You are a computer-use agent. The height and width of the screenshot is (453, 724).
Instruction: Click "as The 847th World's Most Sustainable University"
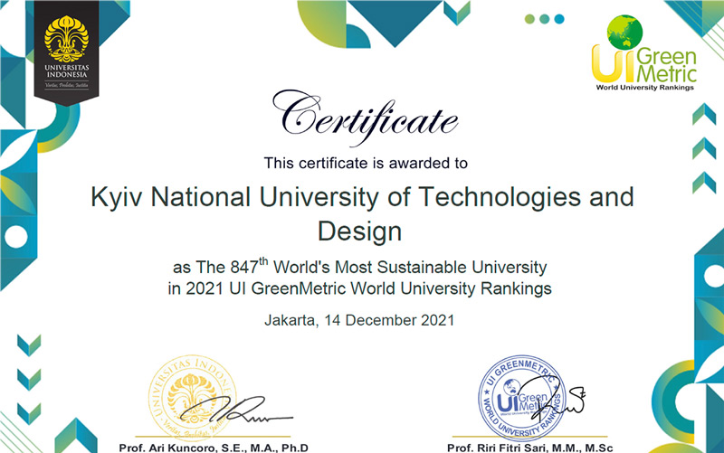point(359,266)
